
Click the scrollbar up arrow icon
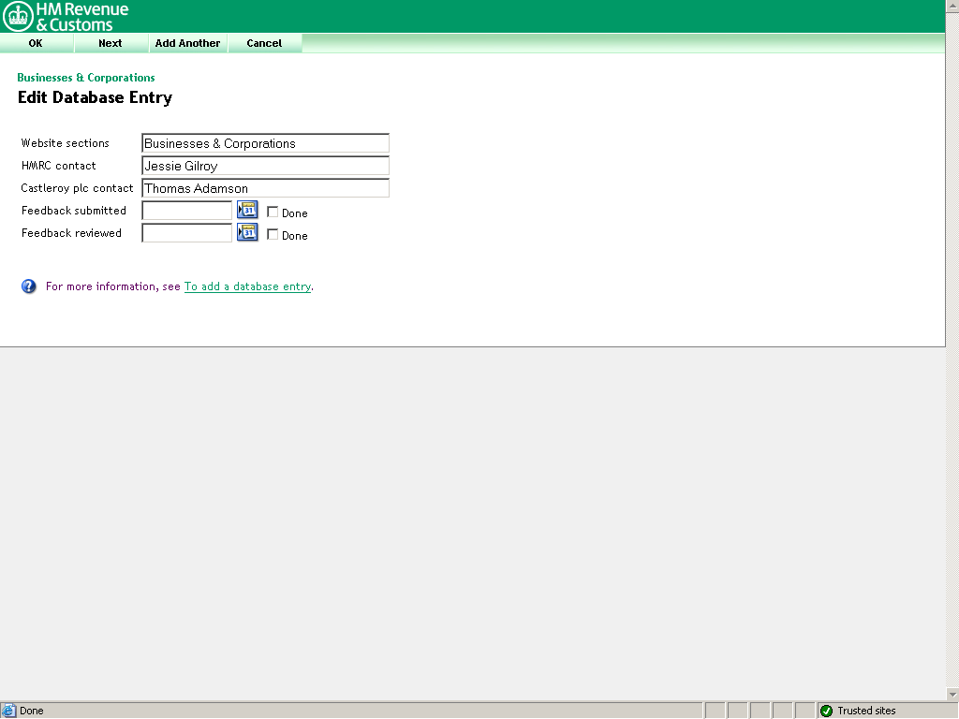click(x=952, y=7)
